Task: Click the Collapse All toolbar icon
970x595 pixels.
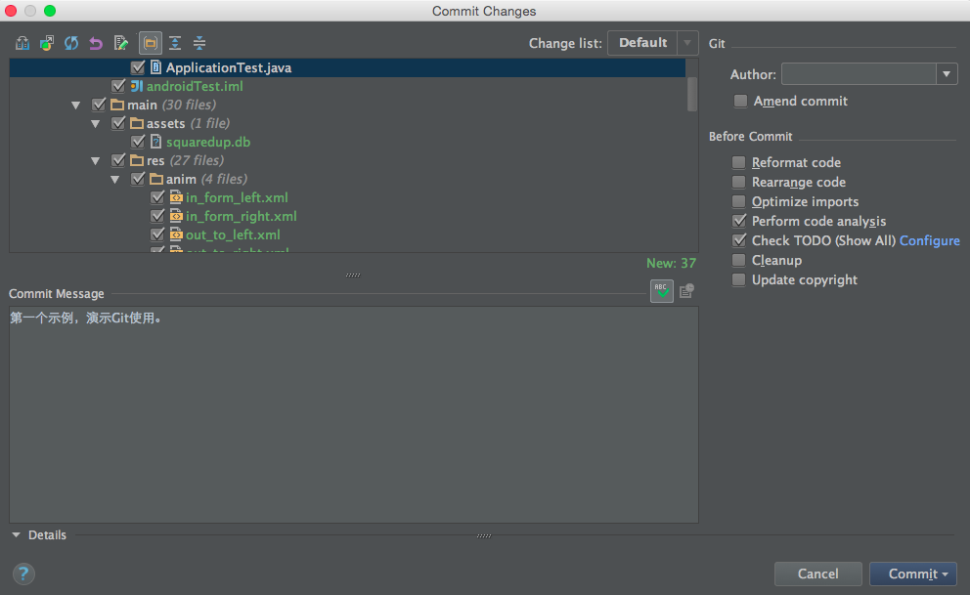Action: (x=199, y=43)
